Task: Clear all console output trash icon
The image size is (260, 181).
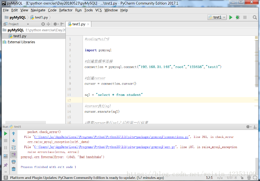Action: 14,169
